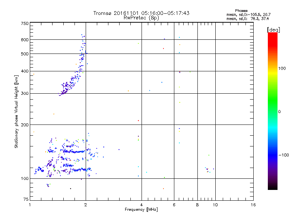Click the frequency axis label '2'
The height and width of the screenshot is (223, 298).
(x=86, y=205)
